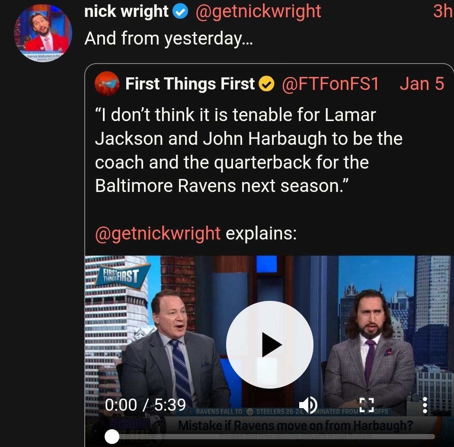454x447 pixels.
Task: Open the @getnickwright handle in the header
Action: (x=258, y=12)
